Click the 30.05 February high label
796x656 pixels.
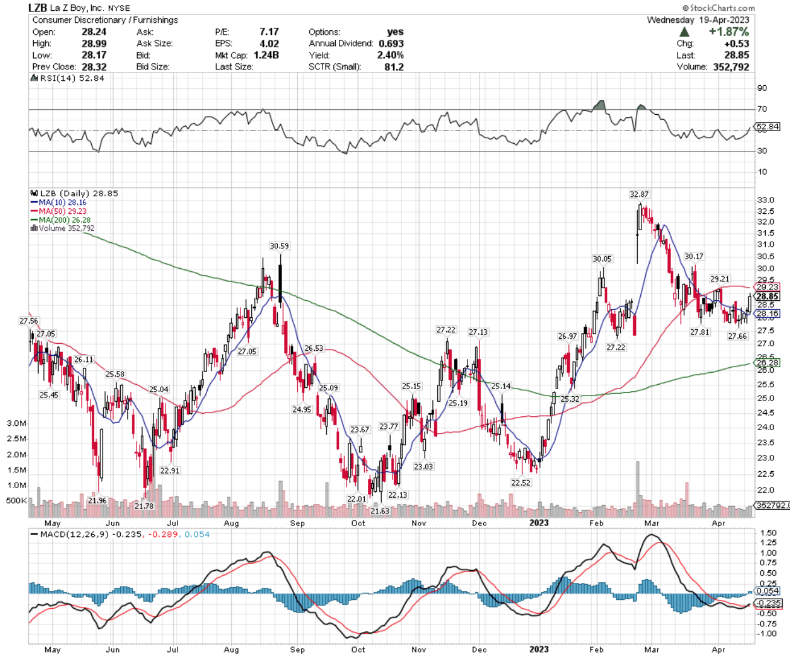(602, 259)
